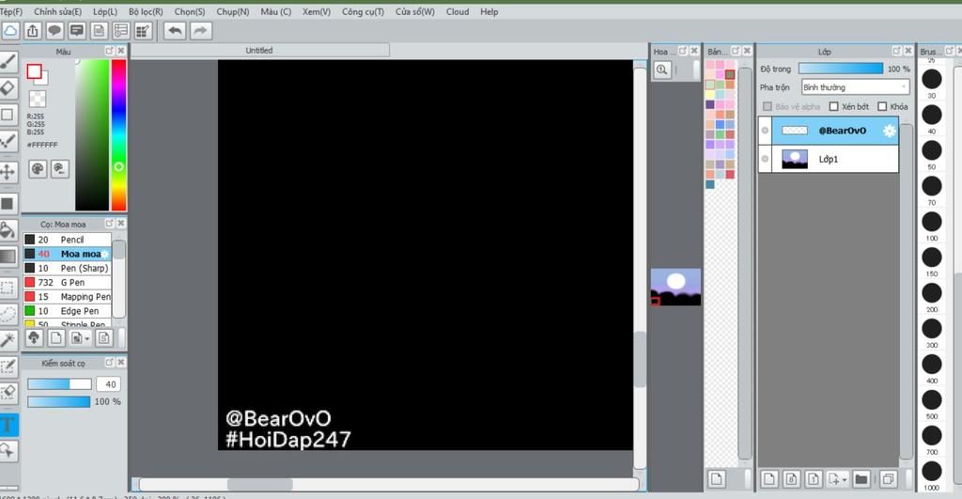Click the palette icon in color panel
This screenshot has width=962, height=499.
38,169
